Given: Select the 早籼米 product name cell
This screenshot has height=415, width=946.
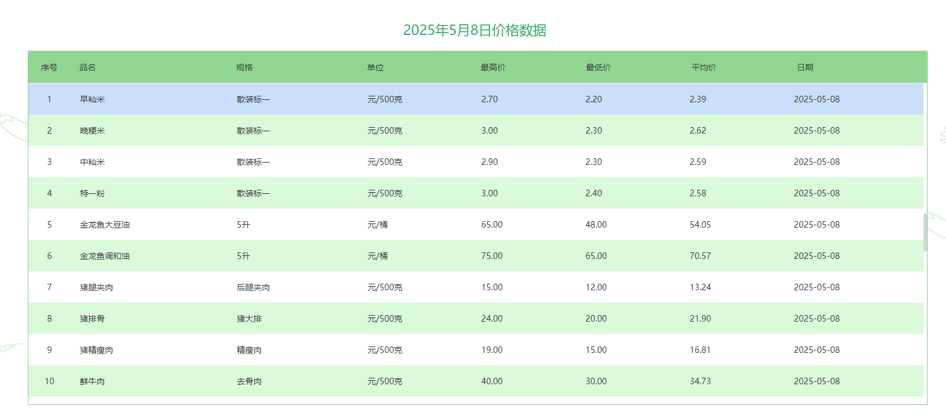Looking at the screenshot, I should pos(92,99).
